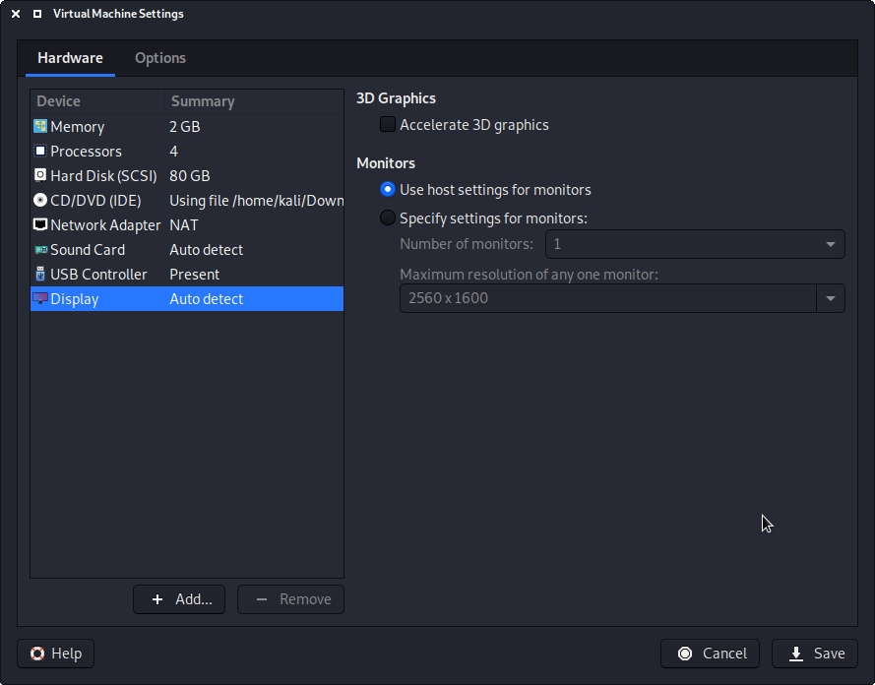The width and height of the screenshot is (875, 685).
Task: Click the 2560 x 1600 resolution field
Action: [x=607, y=298]
